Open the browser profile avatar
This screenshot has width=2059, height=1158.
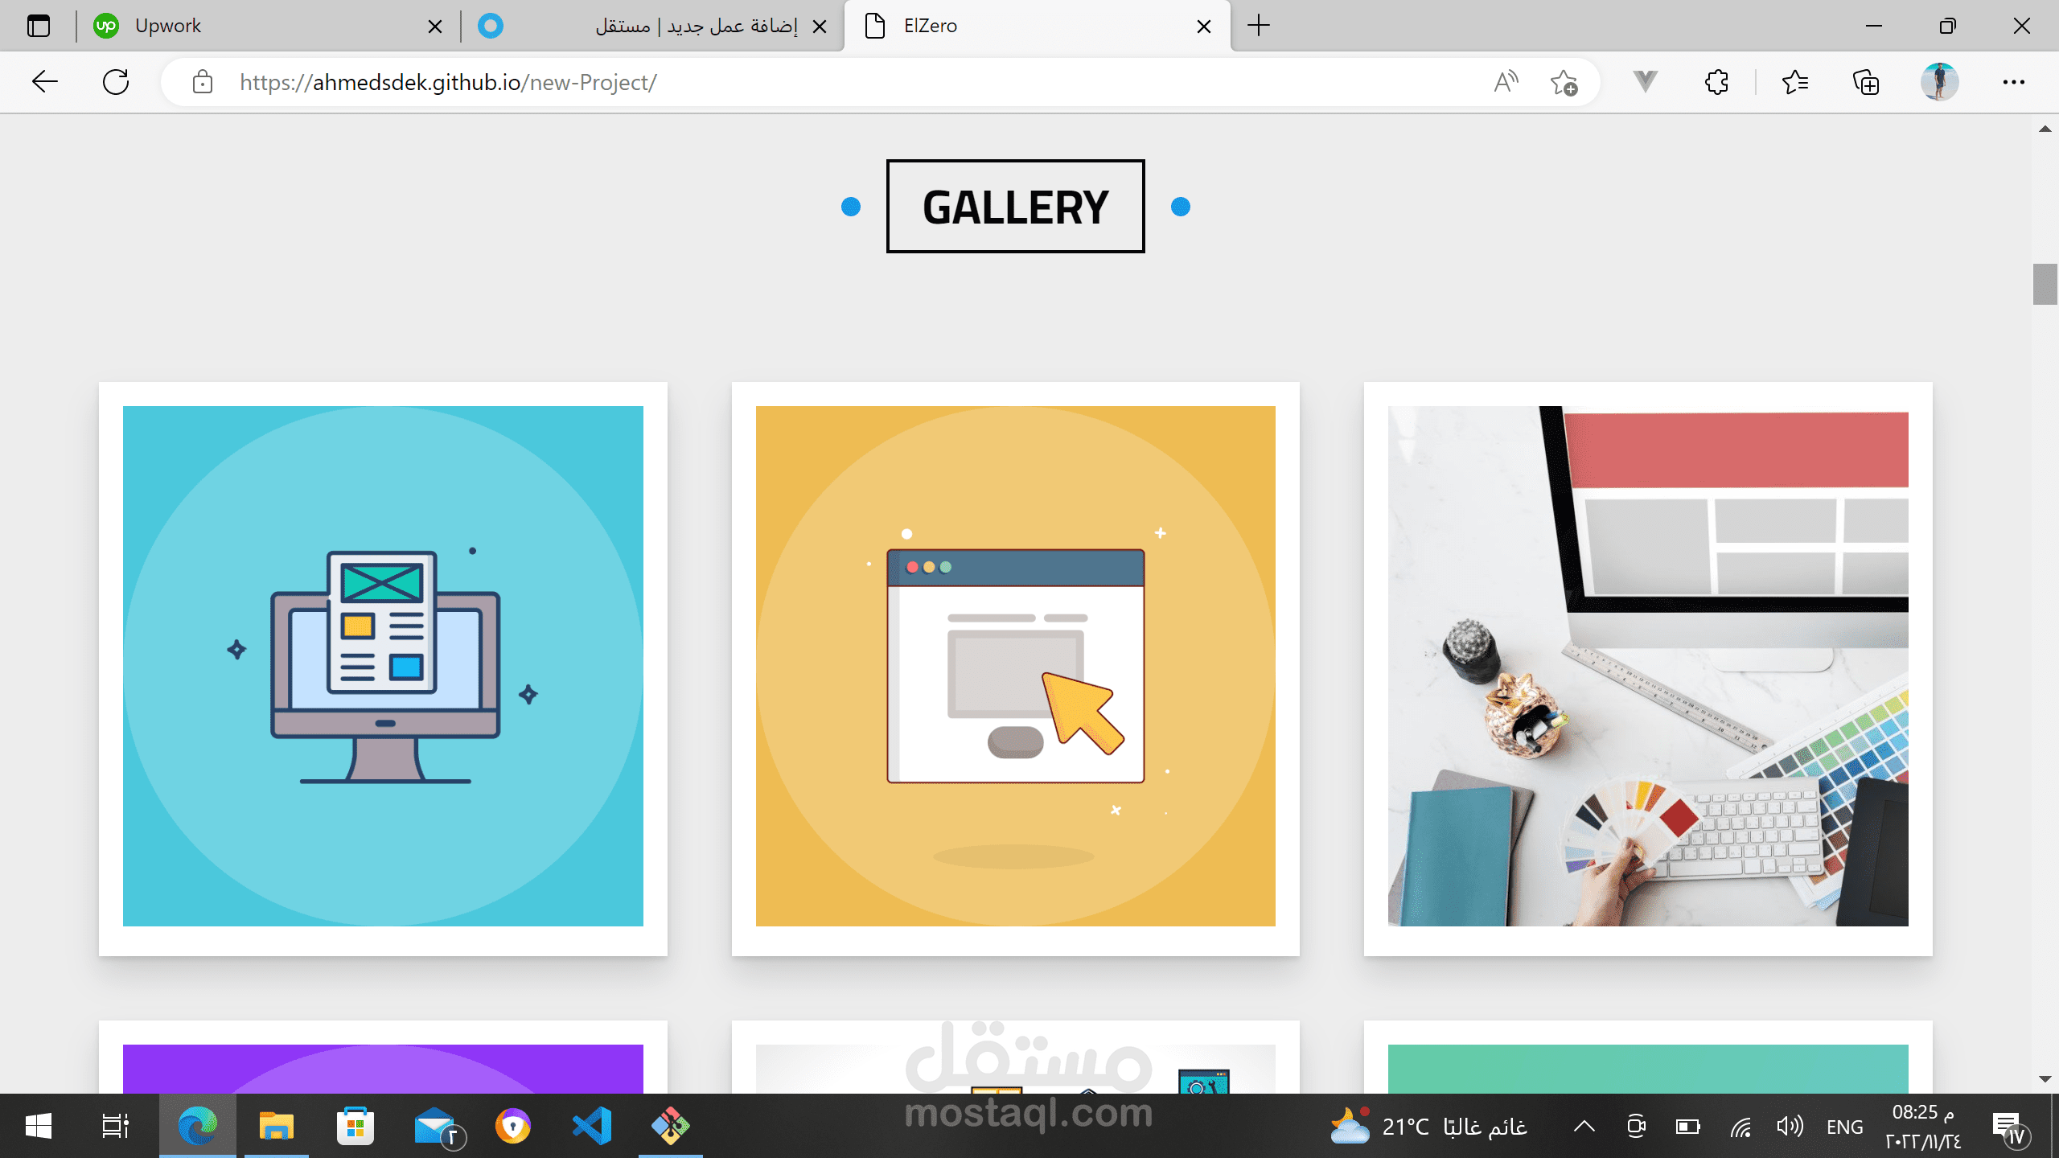point(1939,82)
